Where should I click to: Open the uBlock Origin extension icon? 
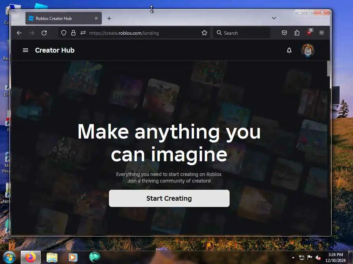coord(310,32)
